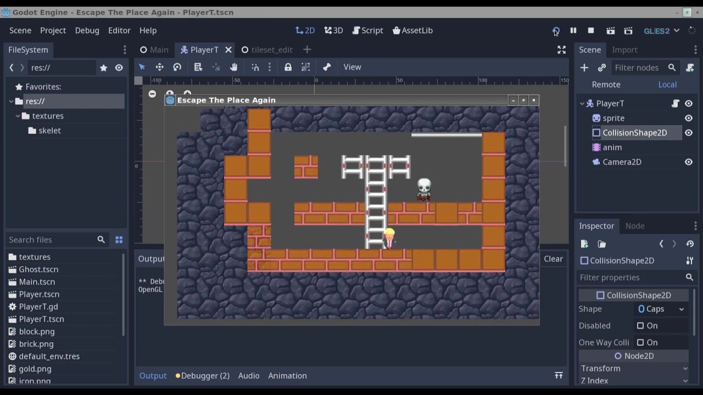Clear the Output log
The width and height of the screenshot is (703, 395).
pos(553,259)
